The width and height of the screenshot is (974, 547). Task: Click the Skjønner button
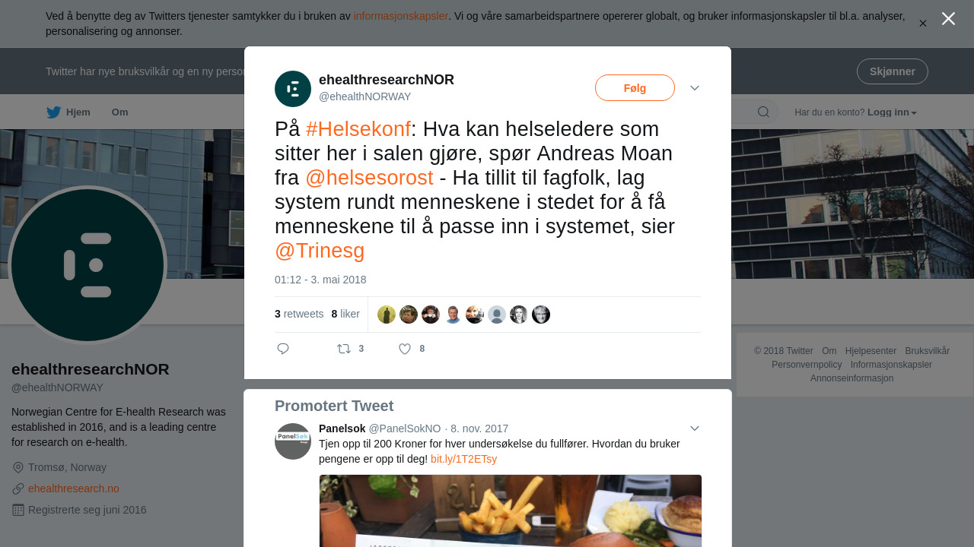pyautogui.click(x=893, y=71)
